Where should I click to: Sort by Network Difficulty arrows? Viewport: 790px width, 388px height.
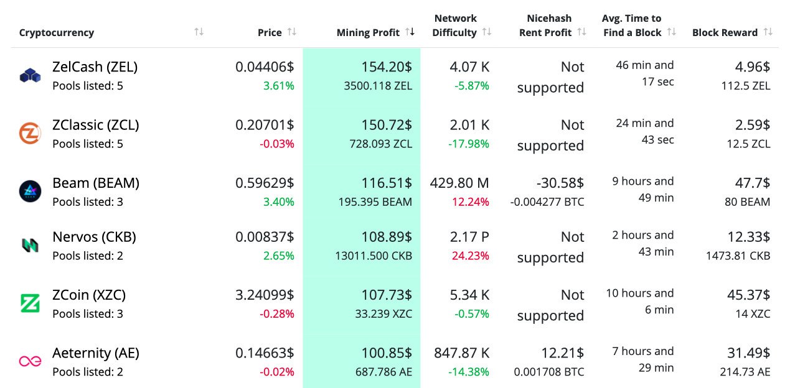(487, 32)
